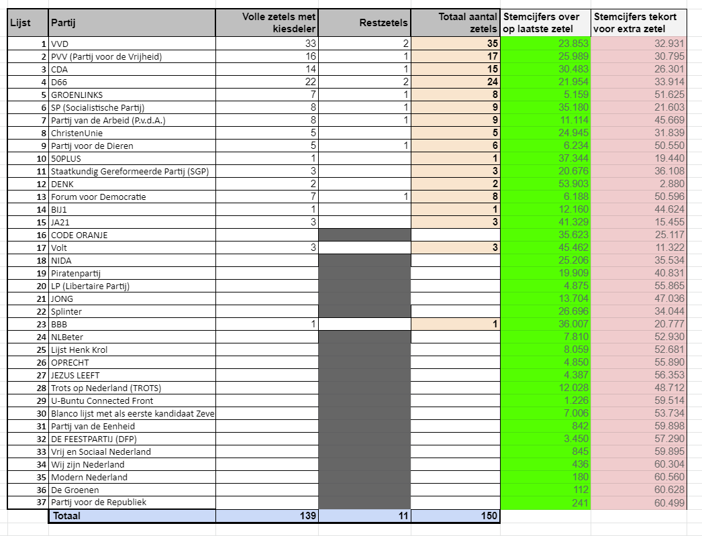
Task: Select the 'Wij zijn Nederland' cell
Action: [x=132, y=464]
